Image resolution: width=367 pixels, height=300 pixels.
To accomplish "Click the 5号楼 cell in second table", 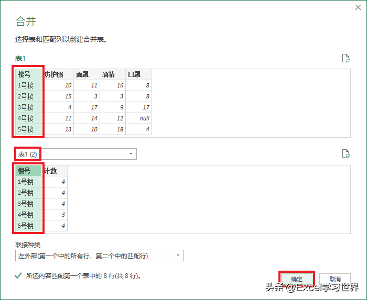I will [29, 226].
